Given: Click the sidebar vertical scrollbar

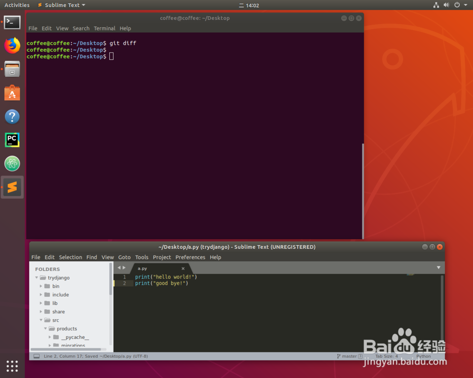Looking at the screenshot, I should [110, 279].
